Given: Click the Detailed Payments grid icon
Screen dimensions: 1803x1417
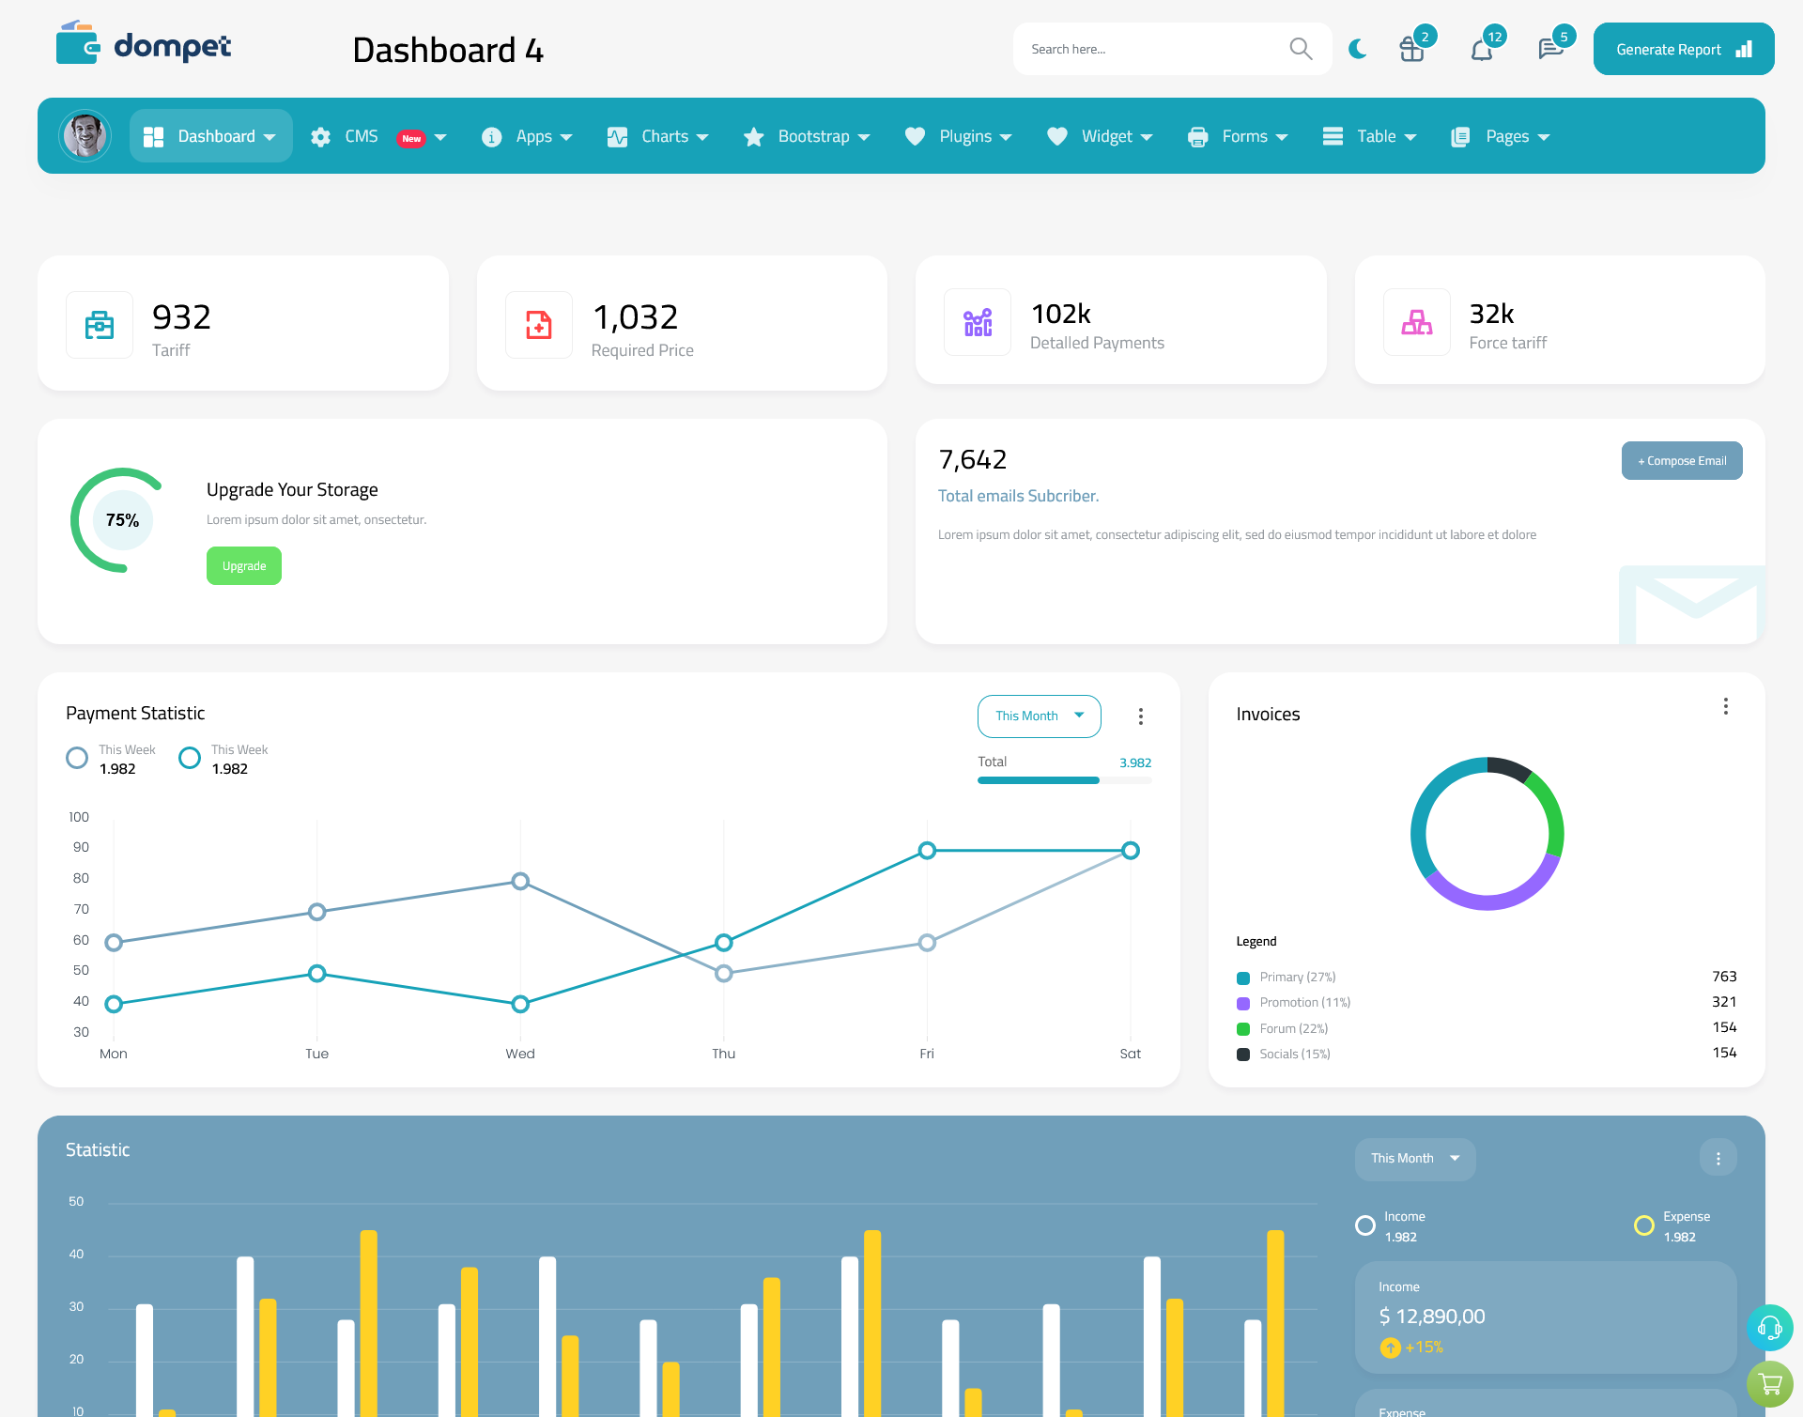Looking at the screenshot, I should point(976,320).
